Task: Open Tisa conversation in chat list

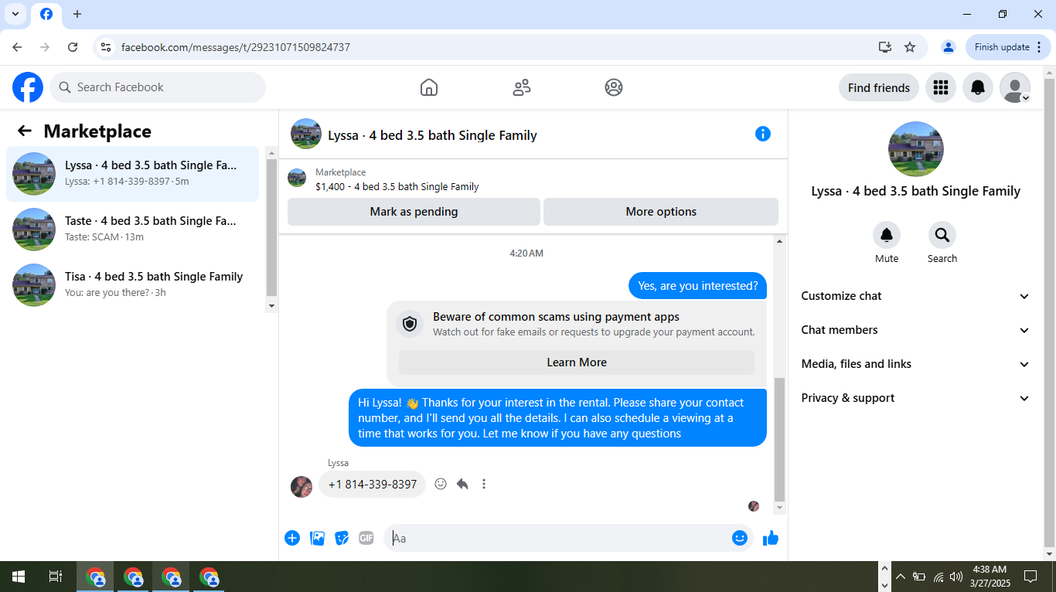Action: click(133, 285)
